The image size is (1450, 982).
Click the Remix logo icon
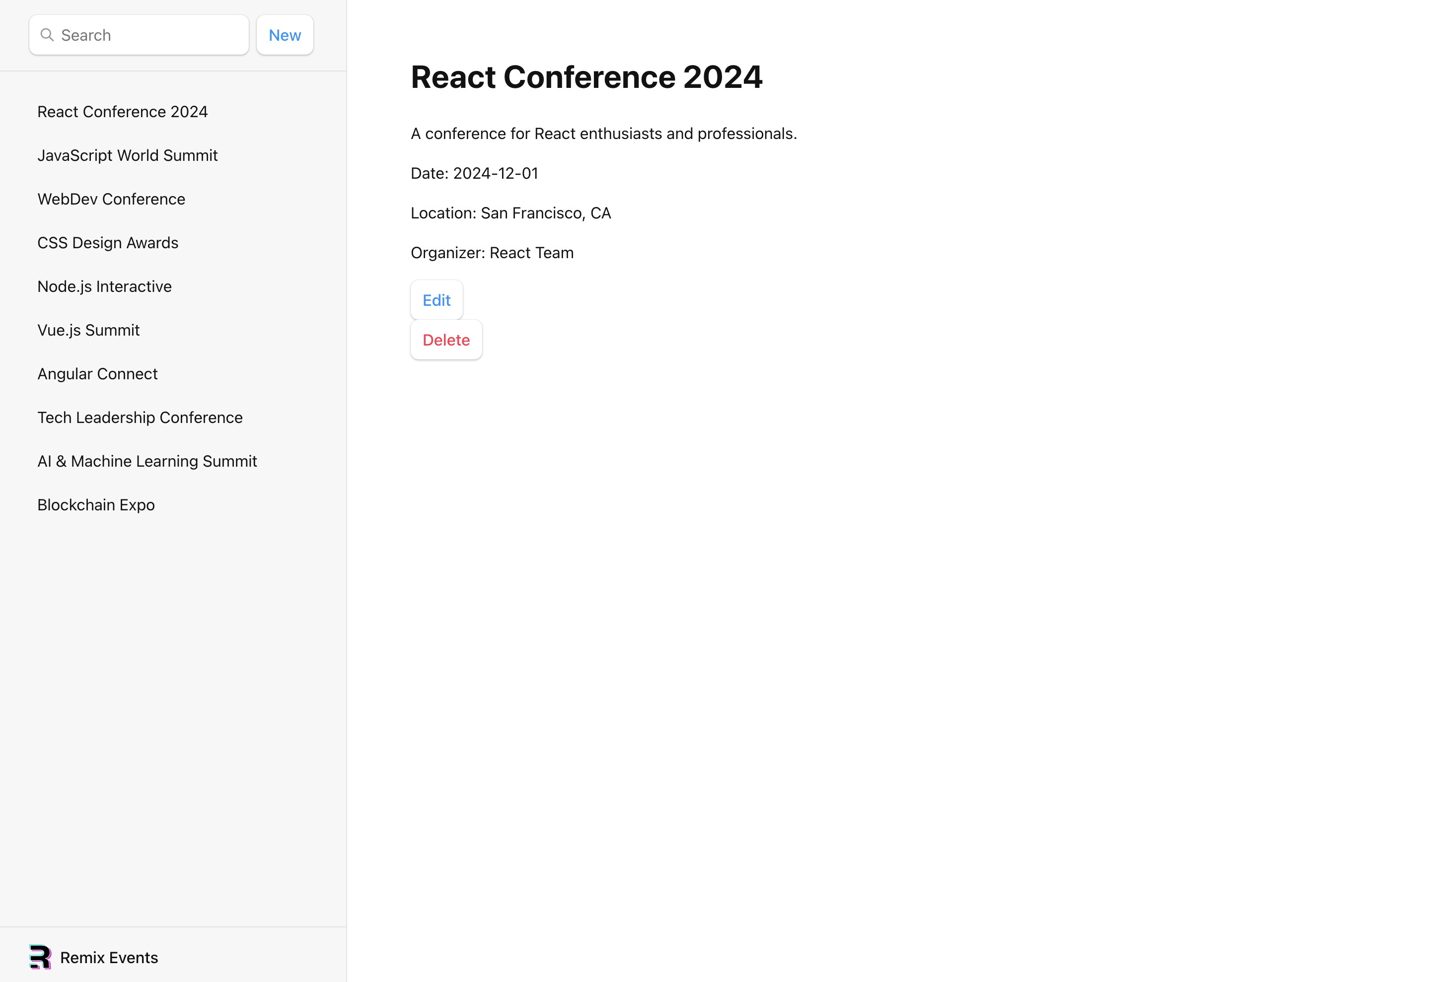tap(41, 957)
